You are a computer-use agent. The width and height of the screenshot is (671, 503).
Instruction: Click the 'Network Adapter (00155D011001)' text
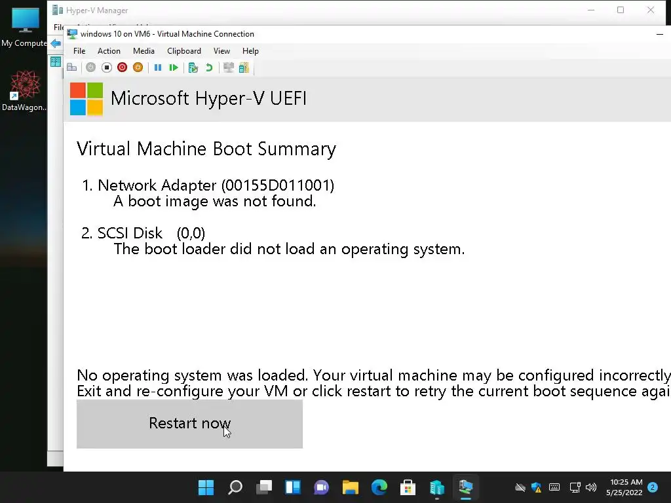click(216, 185)
